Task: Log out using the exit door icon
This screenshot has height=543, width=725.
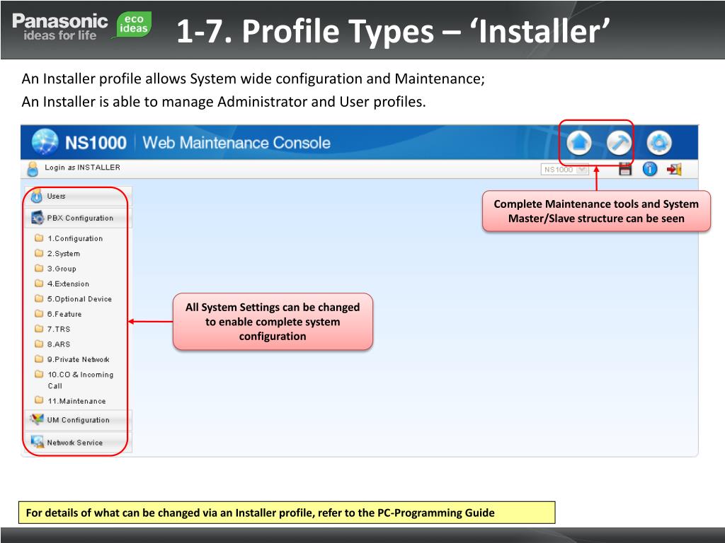Action: pyautogui.click(x=674, y=170)
